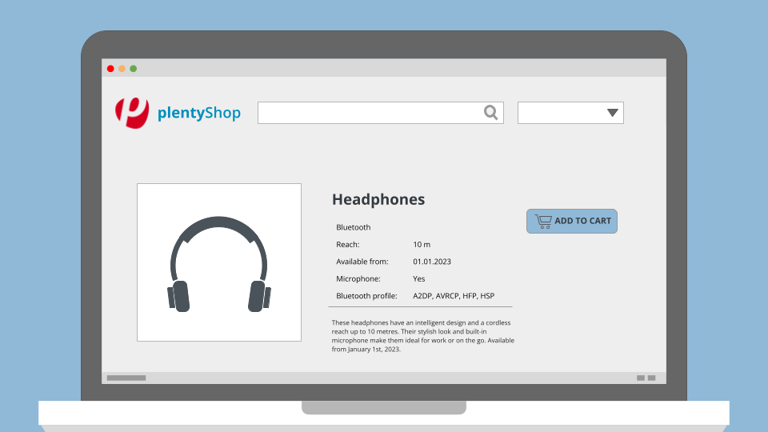768x432 pixels.
Task: Click inside the search input field
Action: (370, 113)
